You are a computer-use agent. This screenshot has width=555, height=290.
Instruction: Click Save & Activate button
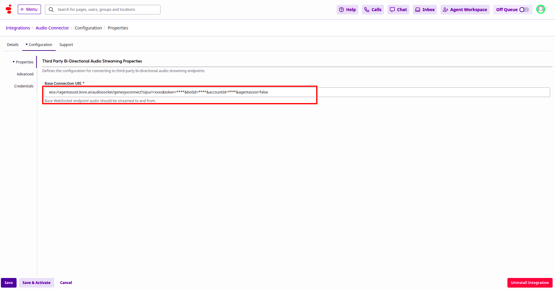pos(36,283)
